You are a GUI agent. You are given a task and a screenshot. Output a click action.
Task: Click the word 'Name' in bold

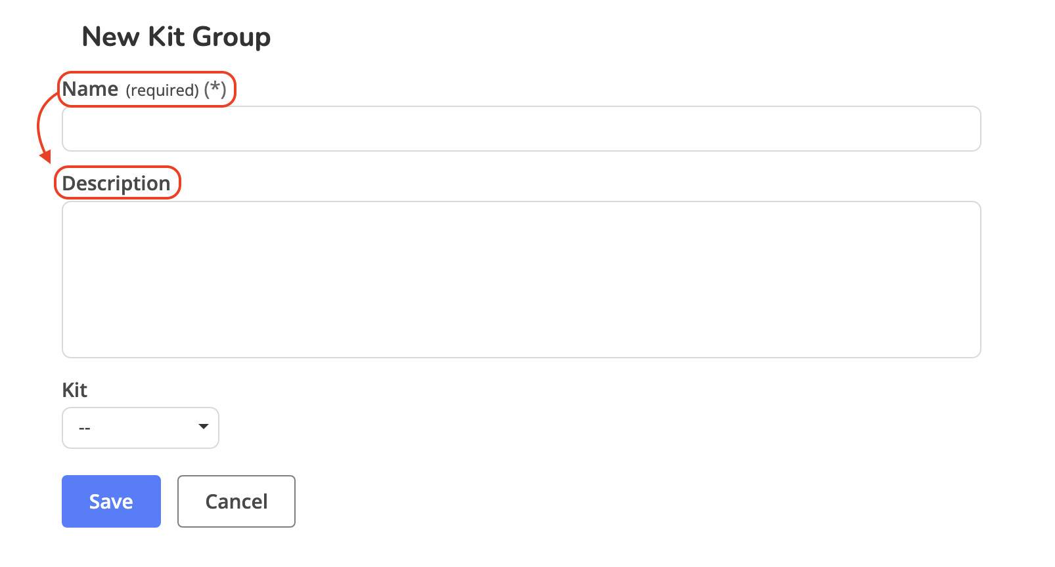pyautogui.click(x=91, y=89)
